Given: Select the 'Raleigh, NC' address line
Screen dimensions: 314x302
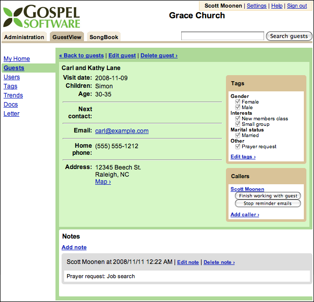Looking at the screenshot, I should (x=112, y=175).
